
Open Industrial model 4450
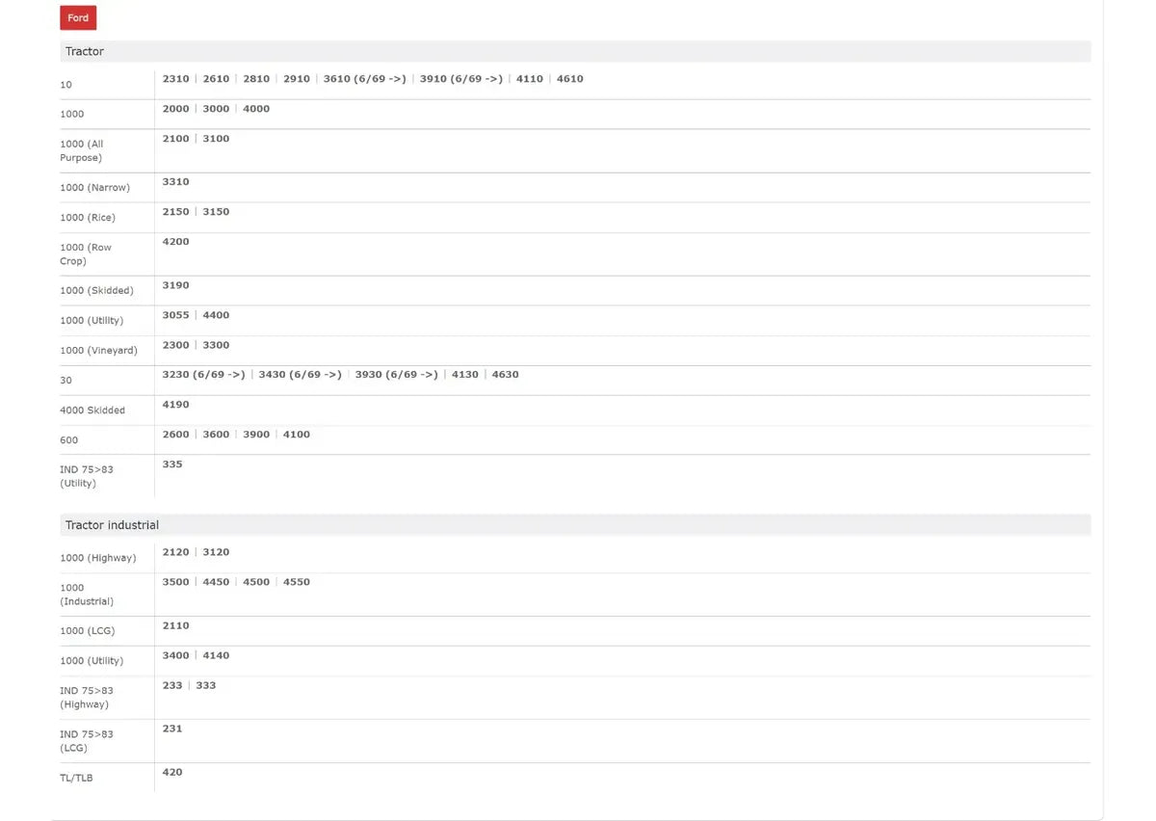coord(217,582)
